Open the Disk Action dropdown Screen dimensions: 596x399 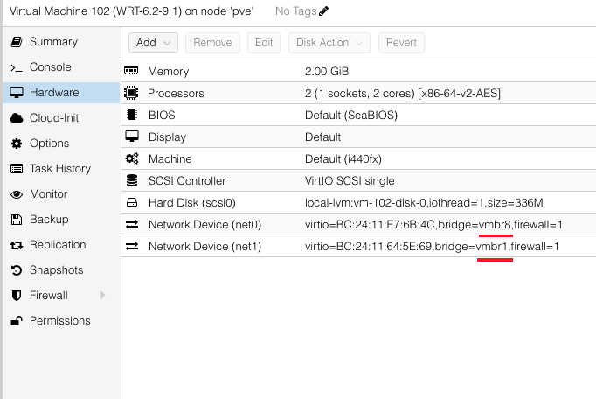tap(329, 43)
